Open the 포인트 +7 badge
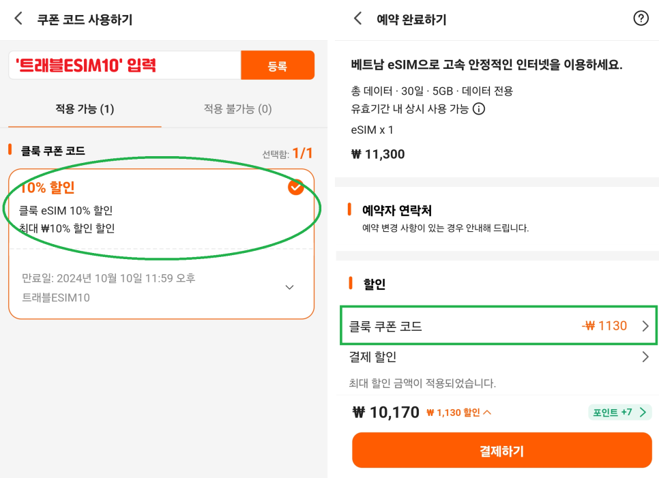The height and width of the screenshot is (478, 659). coord(620,412)
